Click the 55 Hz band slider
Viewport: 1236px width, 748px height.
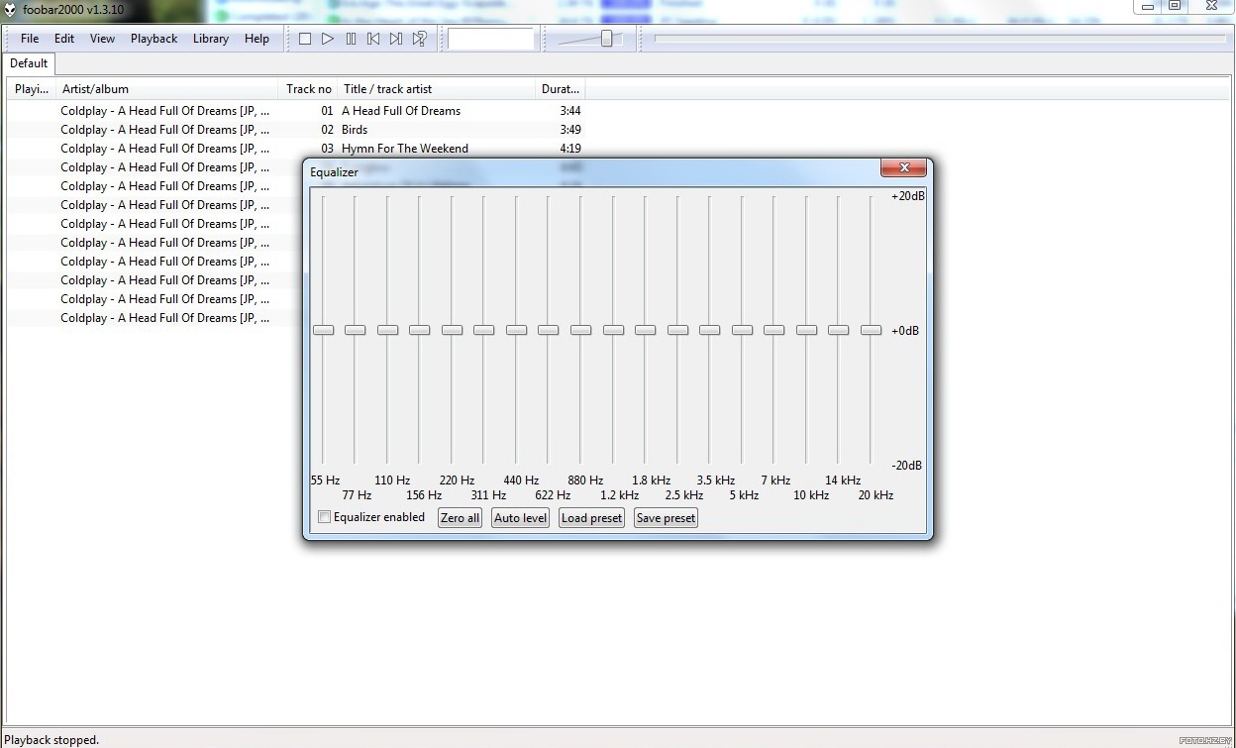tap(323, 330)
